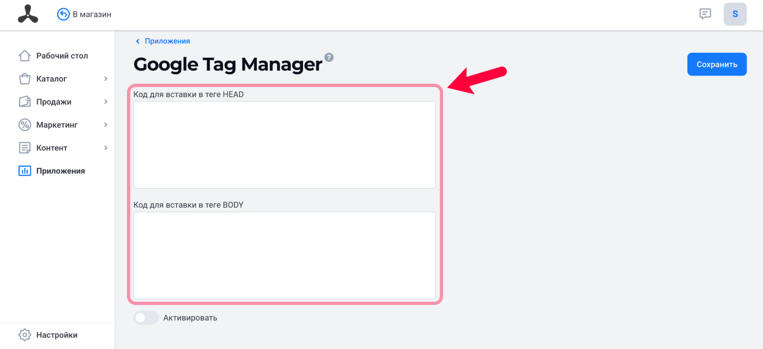The image size is (763, 349).
Task: Open the user avatar S menu
Action: click(735, 14)
